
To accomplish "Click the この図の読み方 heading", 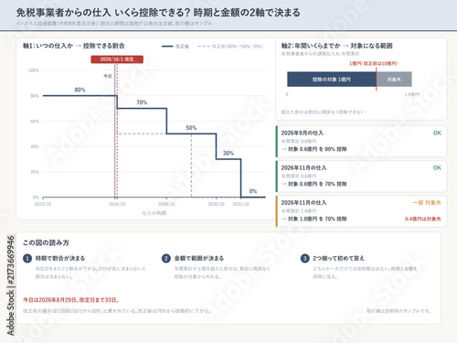I will [x=46, y=242].
